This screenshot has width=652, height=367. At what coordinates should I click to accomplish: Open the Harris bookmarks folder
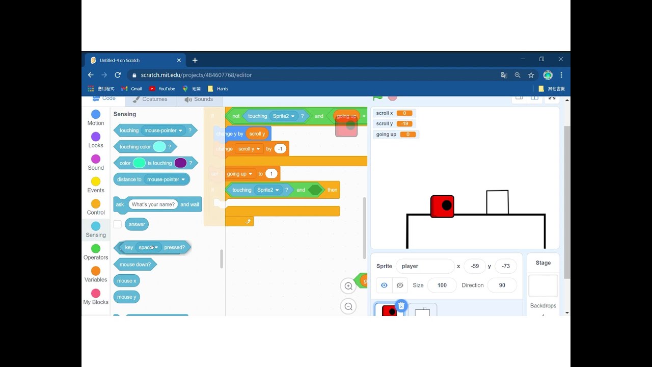pos(218,89)
